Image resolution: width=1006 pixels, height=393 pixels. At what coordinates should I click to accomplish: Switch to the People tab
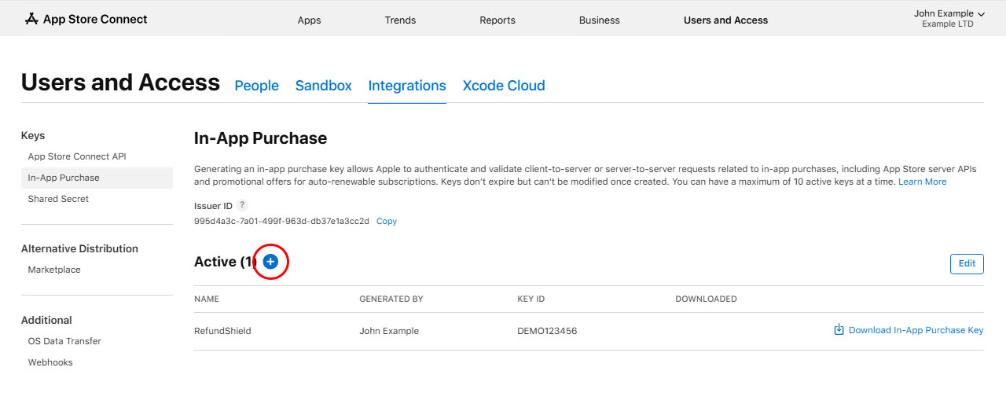pyautogui.click(x=257, y=86)
